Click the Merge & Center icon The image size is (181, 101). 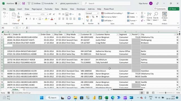[79, 19]
